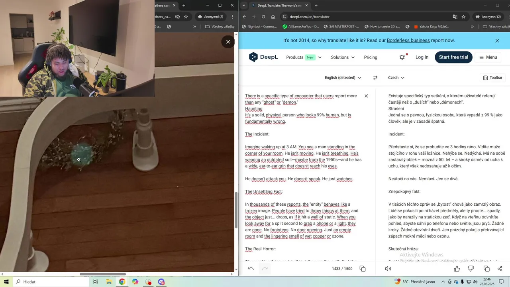Click into the English source text area
The height and width of the screenshot is (287, 510).
[303, 175]
